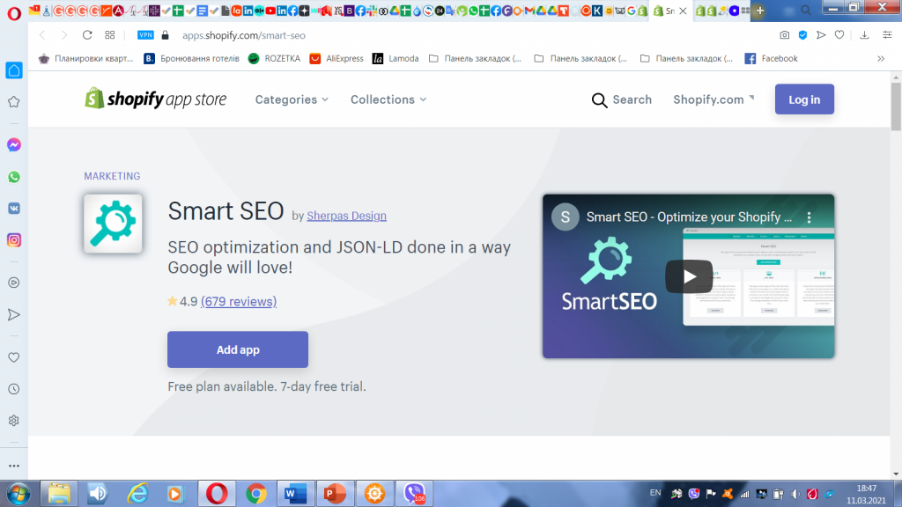The width and height of the screenshot is (902, 507).
Task: Open VK messenger in the sidebar
Action: pos(14,208)
